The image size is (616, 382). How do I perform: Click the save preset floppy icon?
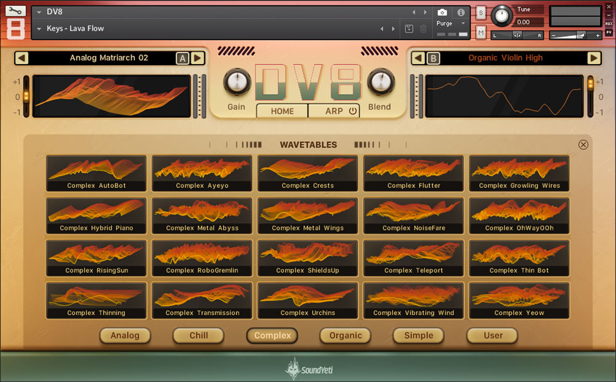(409, 29)
